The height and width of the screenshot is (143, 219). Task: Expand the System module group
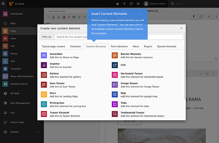(x=38, y=132)
